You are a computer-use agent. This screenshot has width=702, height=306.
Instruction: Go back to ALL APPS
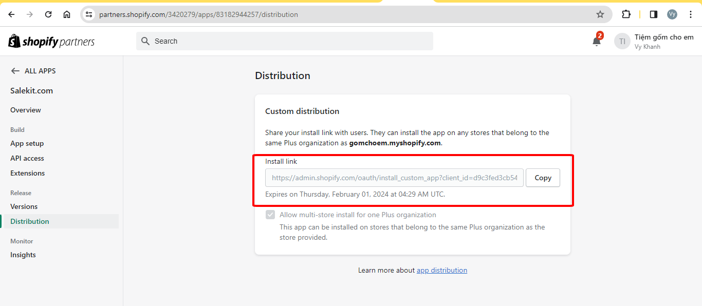33,71
